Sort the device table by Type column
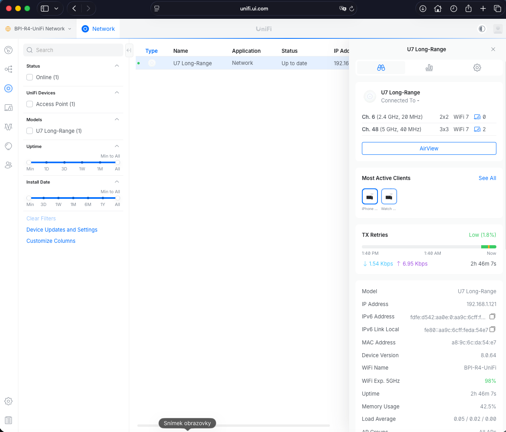506x432 pixels. 151,51
